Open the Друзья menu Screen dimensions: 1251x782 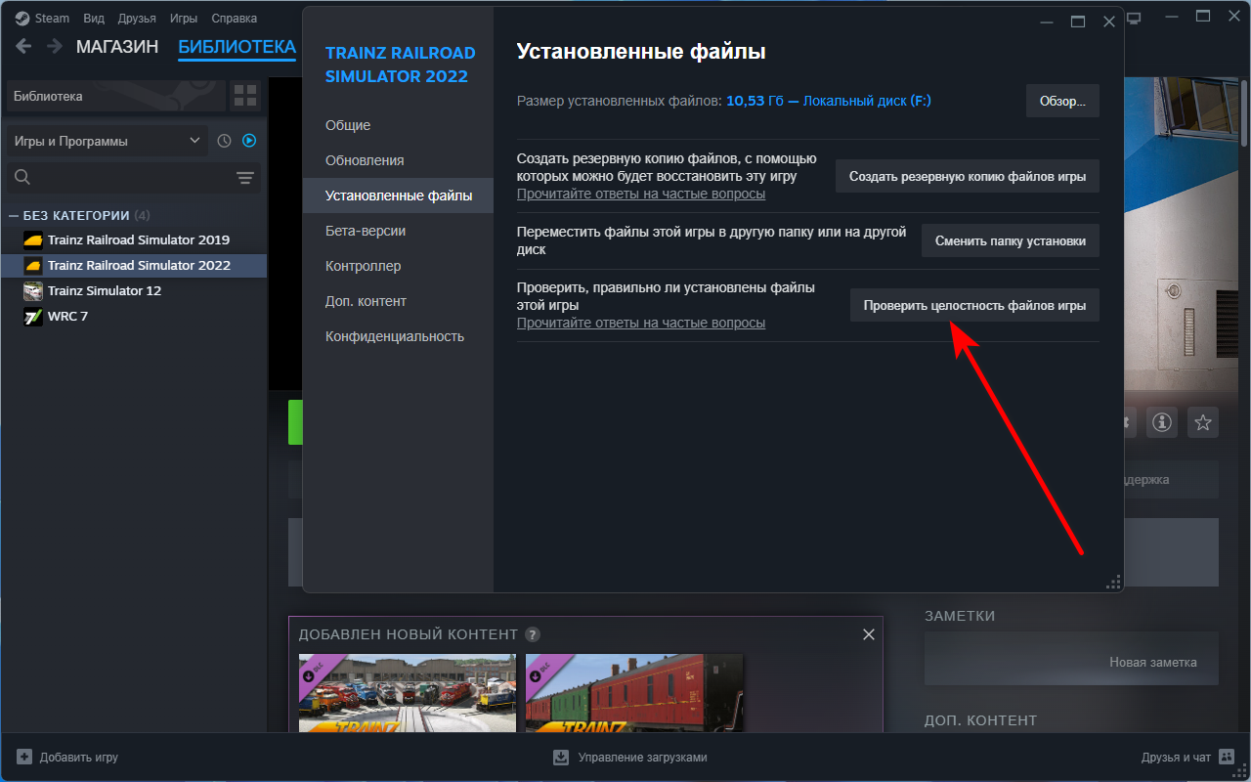tap(137, 19)
